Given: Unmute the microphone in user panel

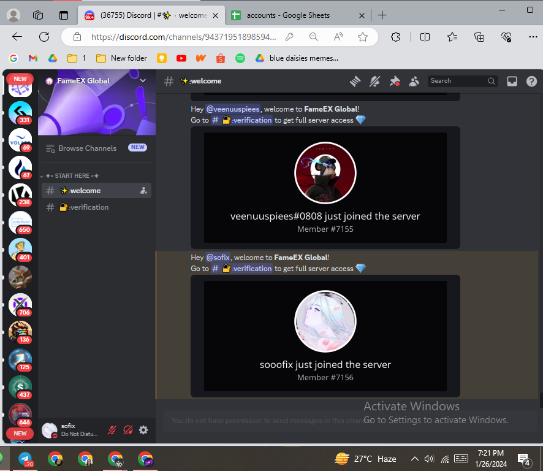Looking at the screenshot, I should 112,430.
